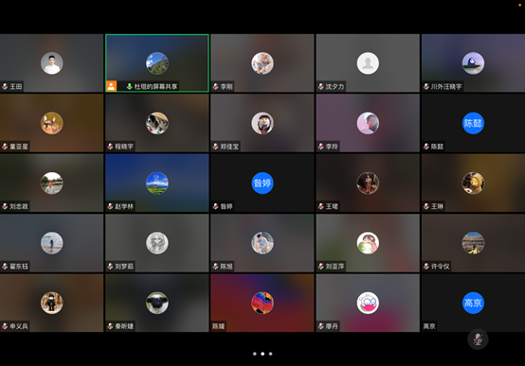
Task: Select 李刚's baby photo avatar
Action: coord(262,63)
